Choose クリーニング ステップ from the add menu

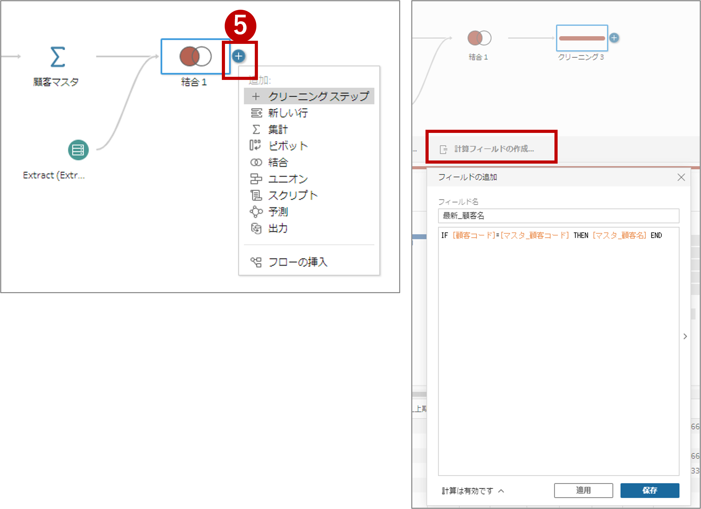(x=309, y=96)
